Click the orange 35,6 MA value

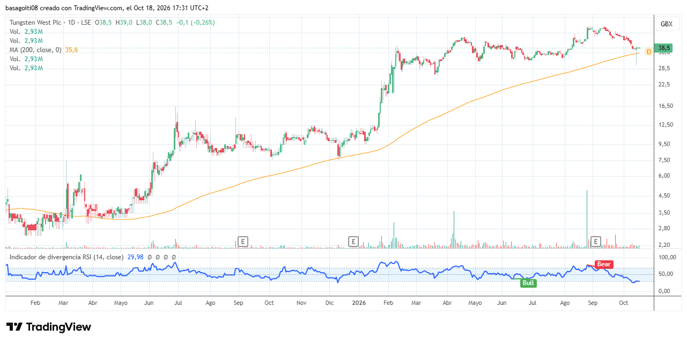pos(71,50)
